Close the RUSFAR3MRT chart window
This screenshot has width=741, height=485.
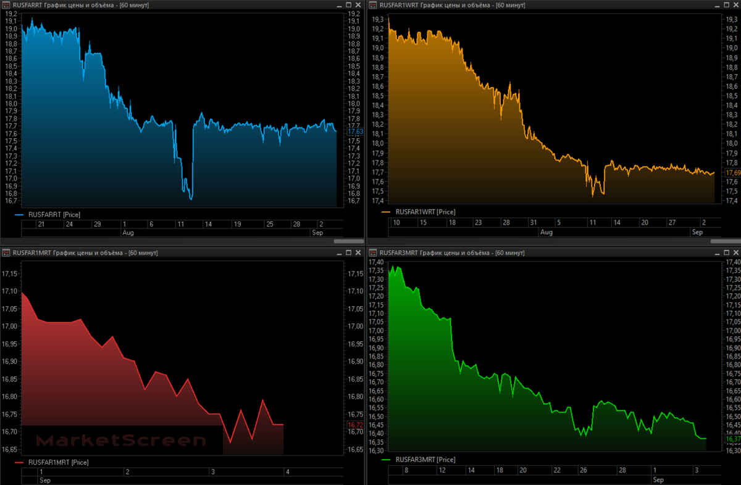(x=735, y=253)
